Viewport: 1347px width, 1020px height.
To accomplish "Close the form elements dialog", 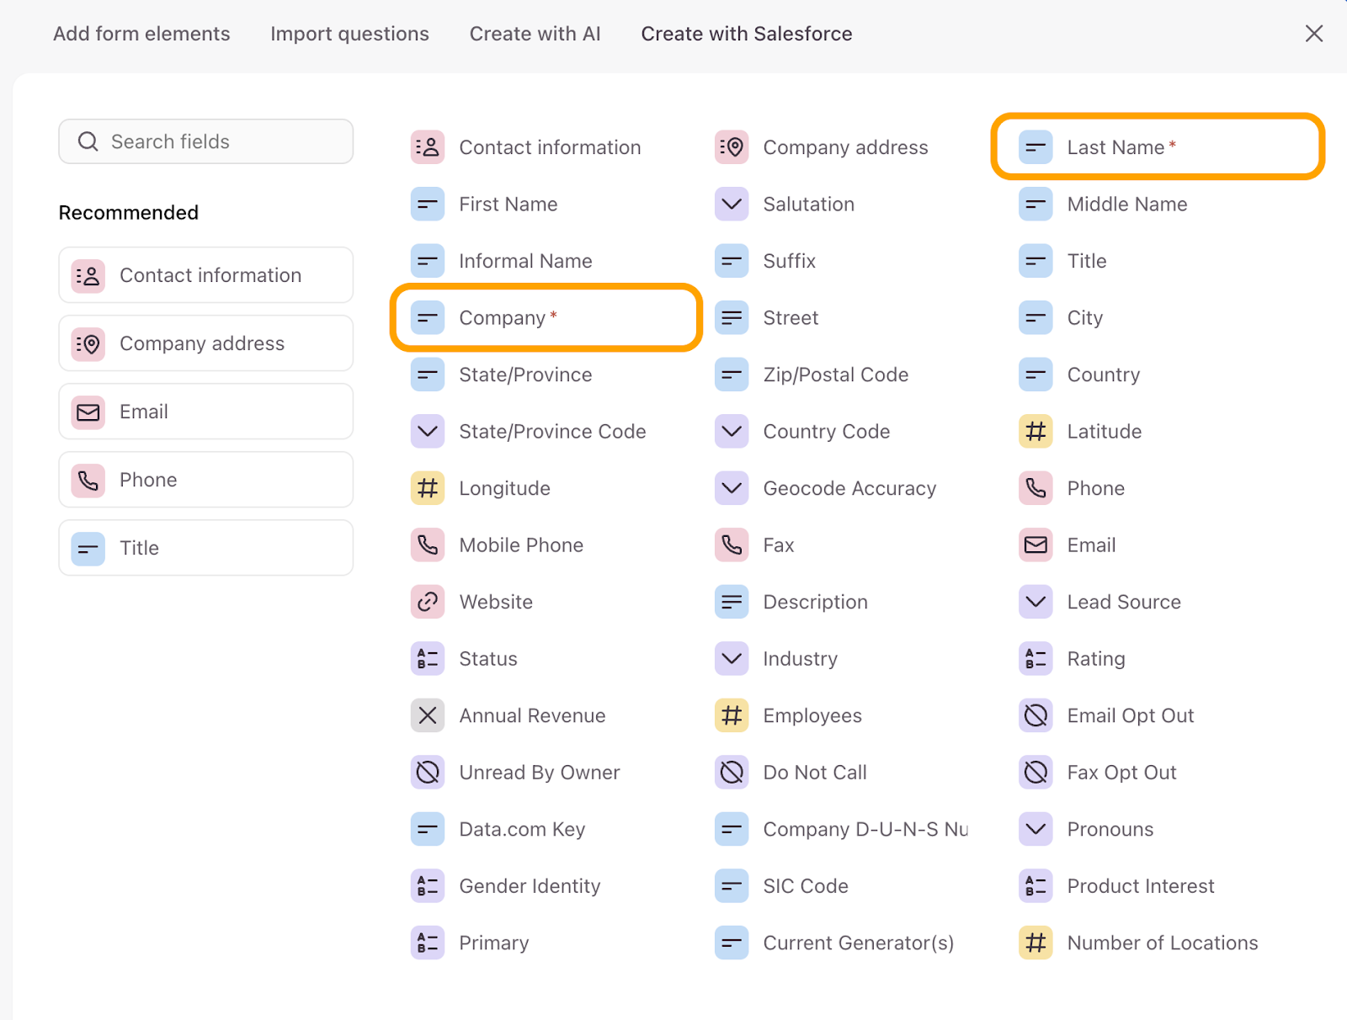I will (x=1313, y=34).
